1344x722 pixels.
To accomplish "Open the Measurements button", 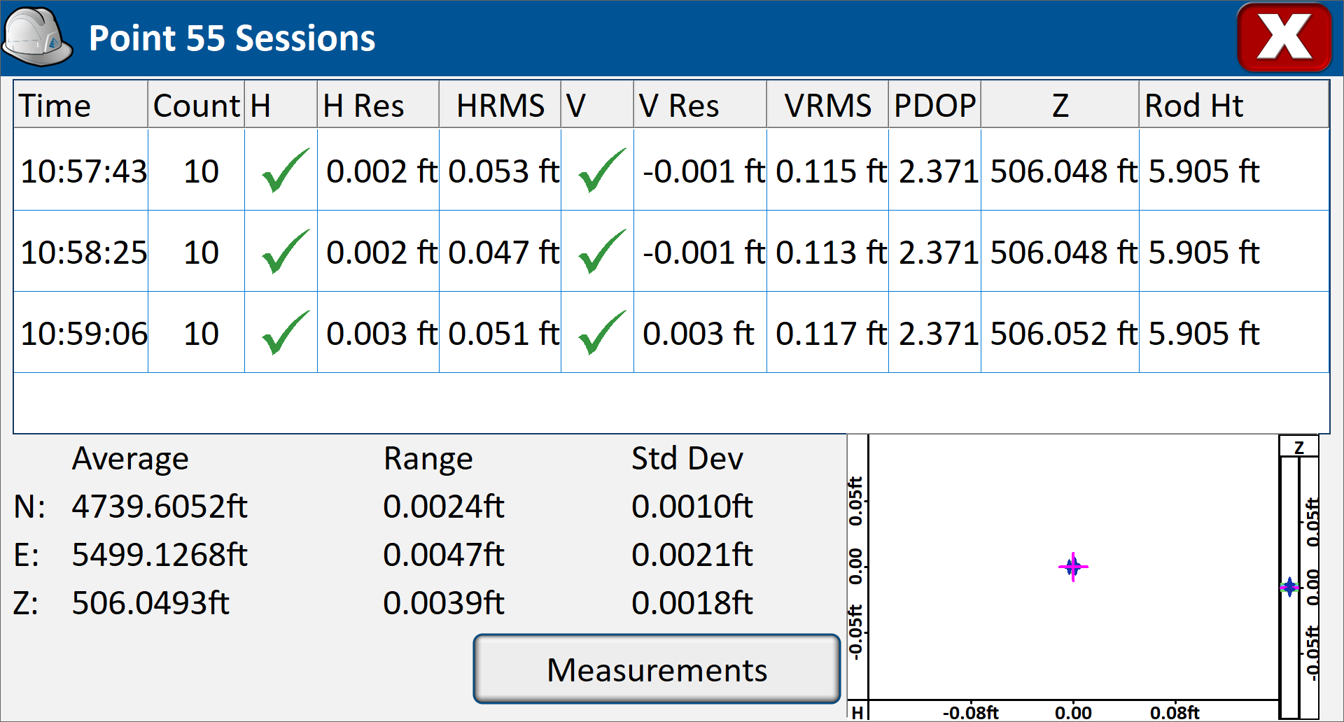I will [657, 669].
